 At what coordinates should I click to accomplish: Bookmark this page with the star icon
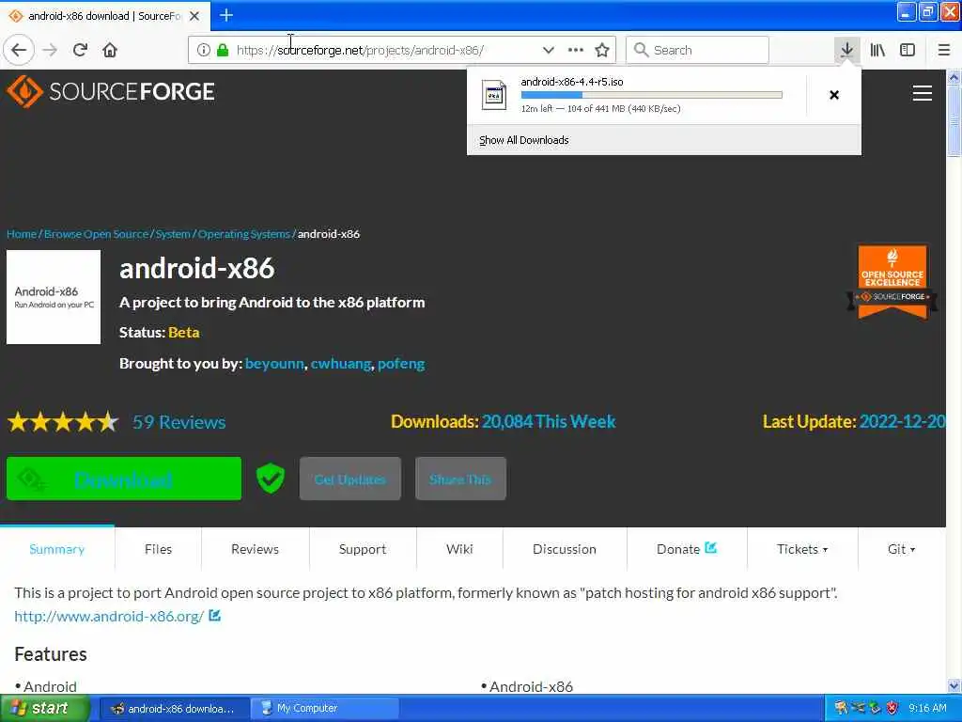point(602,50)
